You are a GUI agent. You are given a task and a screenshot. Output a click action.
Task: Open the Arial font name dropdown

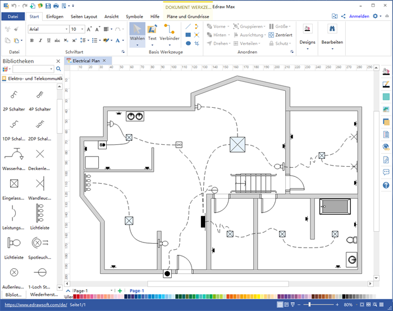click(x=66, y=29)
